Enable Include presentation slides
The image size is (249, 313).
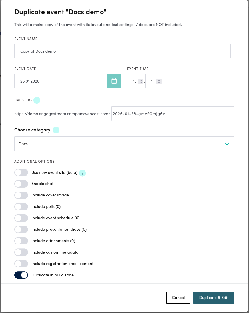click(x=21, y=229)
